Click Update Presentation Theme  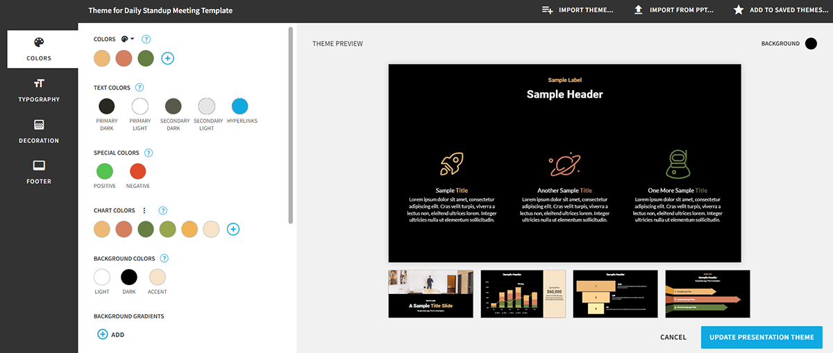click(x=762, y=337)
